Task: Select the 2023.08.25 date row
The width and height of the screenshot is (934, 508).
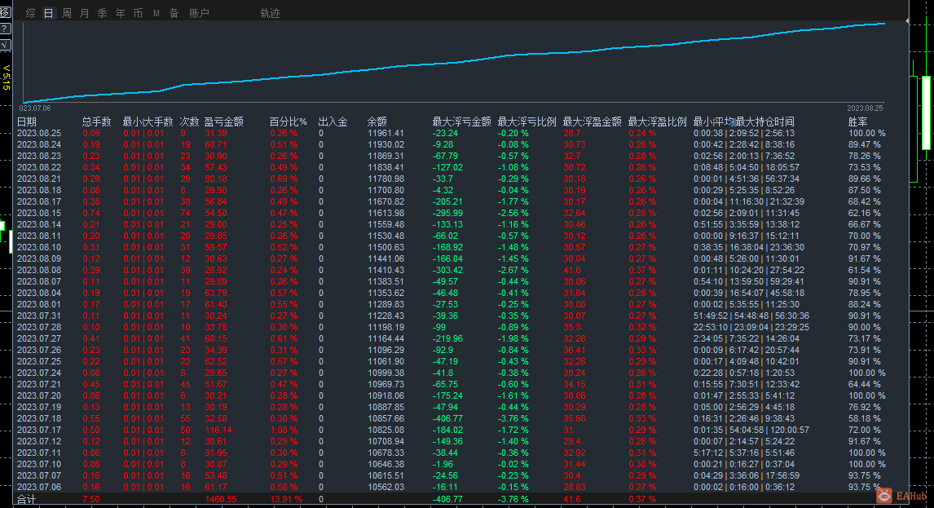Action: pyautogui.click(x=39, y=133)
